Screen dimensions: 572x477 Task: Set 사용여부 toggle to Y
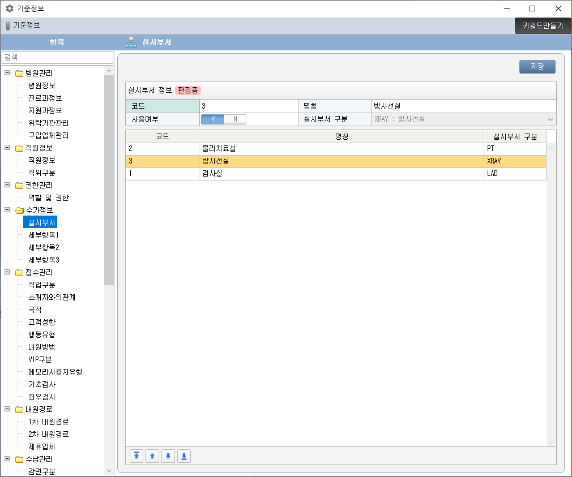point(213,119)
